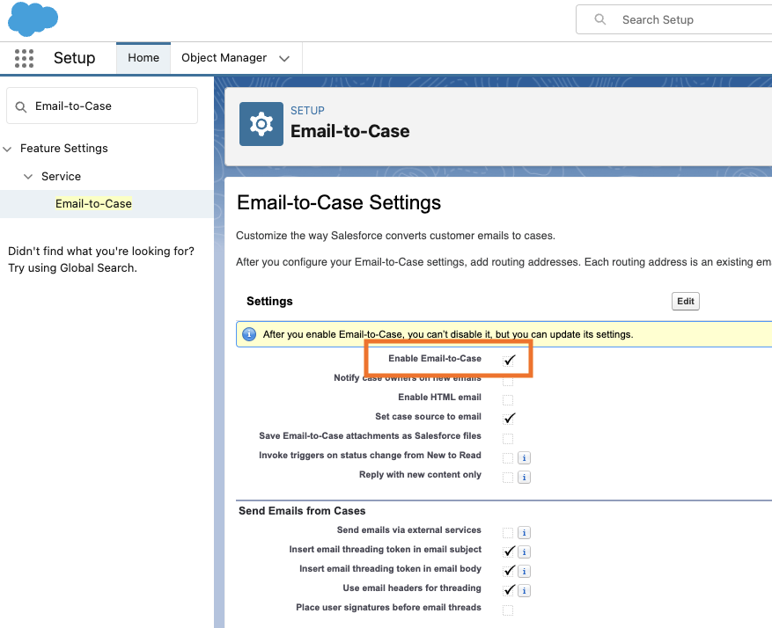Open the Object Manager tab
The height and width of the screenshot is (628, 772).
224,58
